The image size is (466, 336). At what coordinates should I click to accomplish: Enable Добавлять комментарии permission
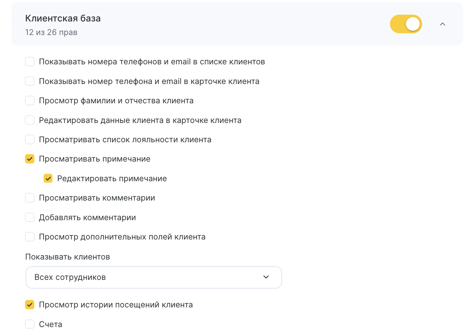pyautogui.click(x=30, y=217)
